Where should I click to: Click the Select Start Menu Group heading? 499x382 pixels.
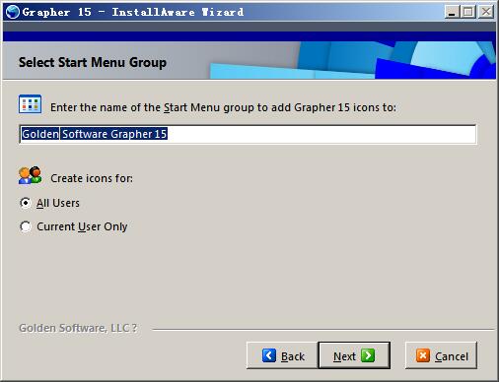click(x=93, y=62)
